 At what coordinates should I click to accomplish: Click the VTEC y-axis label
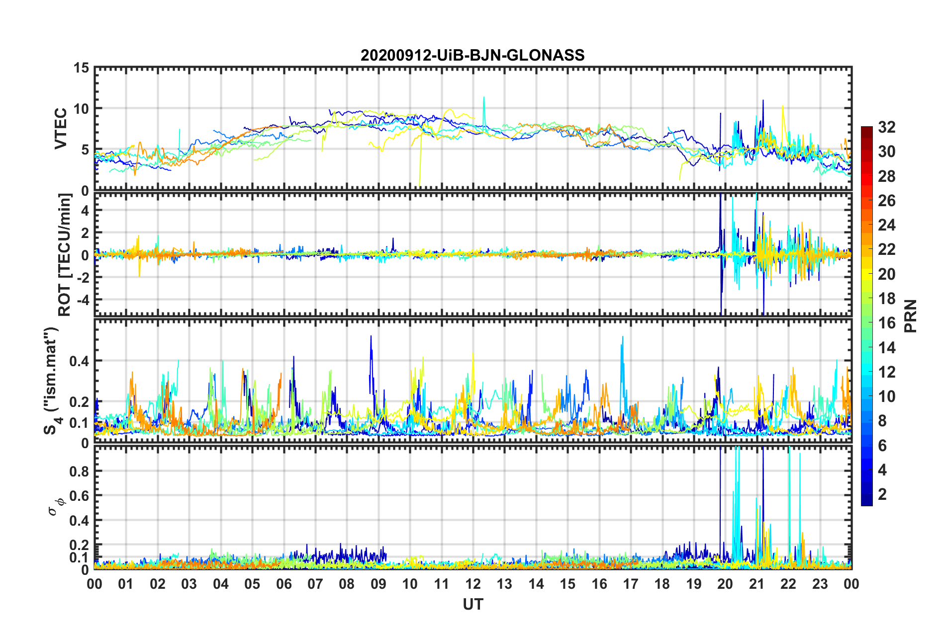pos(61,128)
